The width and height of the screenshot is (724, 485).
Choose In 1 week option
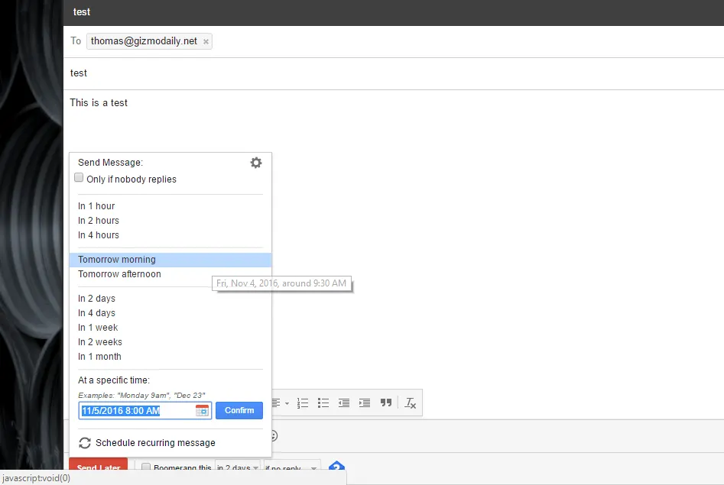click(x=170, y=328)
